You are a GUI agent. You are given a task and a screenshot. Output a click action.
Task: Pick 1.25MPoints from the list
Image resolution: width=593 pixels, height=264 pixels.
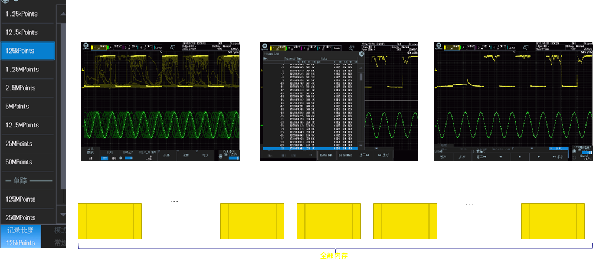click(27, 70)
